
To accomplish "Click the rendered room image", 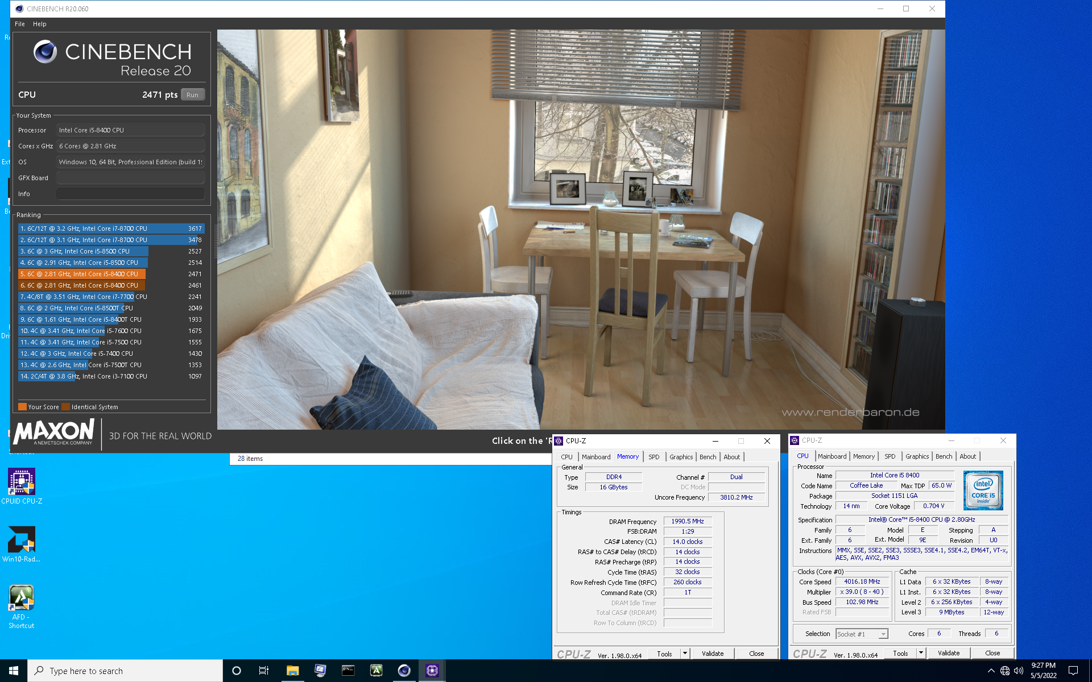I will (581, 229).
